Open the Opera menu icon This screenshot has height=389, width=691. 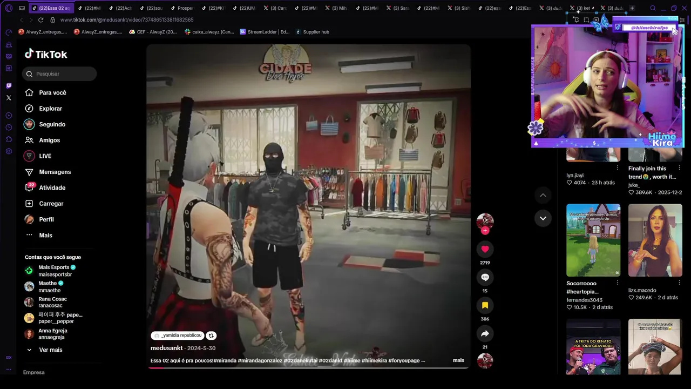[x=9, y=8]
